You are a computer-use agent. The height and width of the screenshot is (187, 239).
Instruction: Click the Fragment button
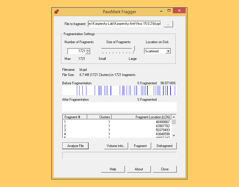point(140,146)
